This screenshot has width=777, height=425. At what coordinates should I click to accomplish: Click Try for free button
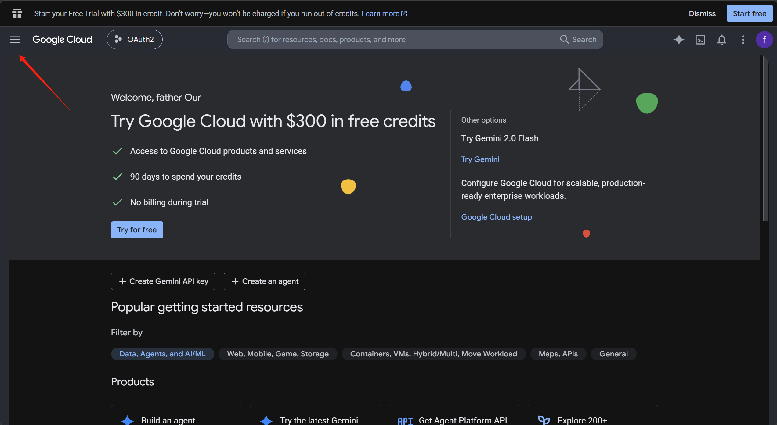pyautogui.click(x=137, y=230)
